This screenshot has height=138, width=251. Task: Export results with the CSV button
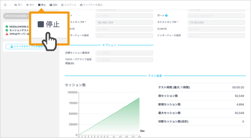pyautogui.click(x=53, y=5)
